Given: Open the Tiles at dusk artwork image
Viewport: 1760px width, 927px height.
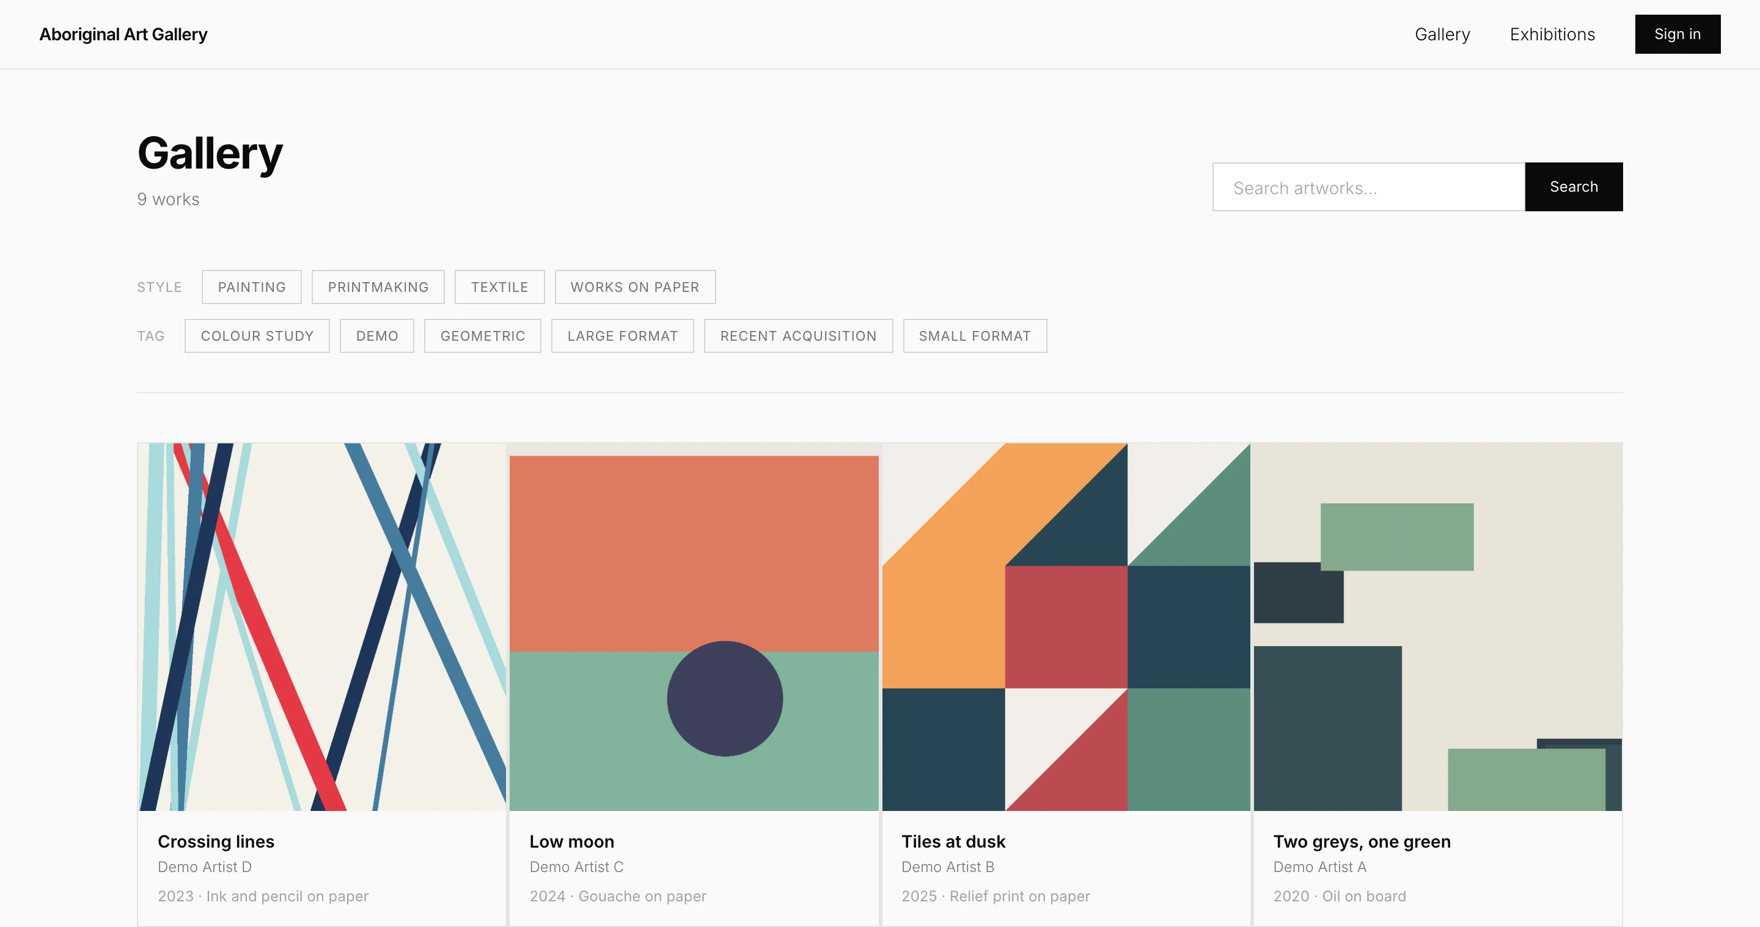Looking at the screenshot, I should 1066,627.
